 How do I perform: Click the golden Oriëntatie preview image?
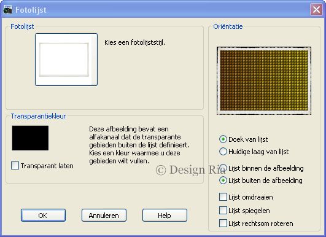pos(264,80)
